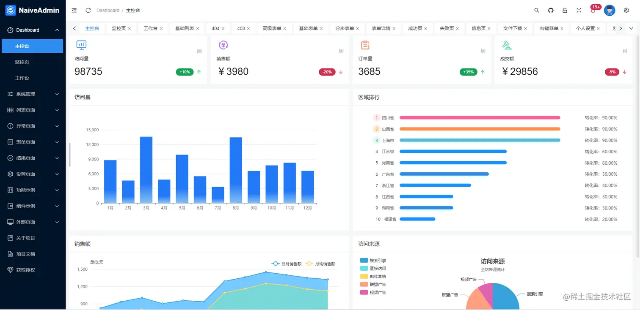Viewport: 640px width, 310px height.
Task: Click the 四川省 pink conversion bar
Action: point(480,117)
